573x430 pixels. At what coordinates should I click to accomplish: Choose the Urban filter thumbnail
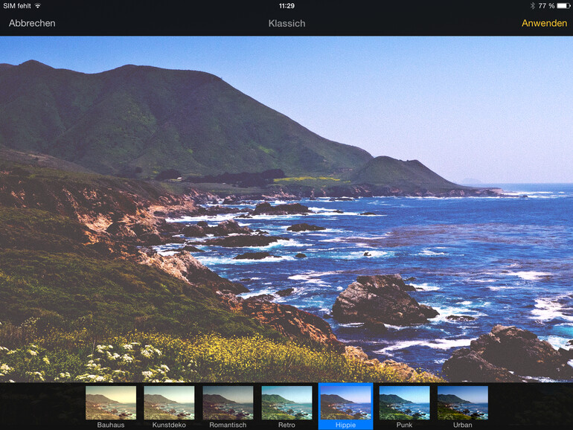click(462, 402)
